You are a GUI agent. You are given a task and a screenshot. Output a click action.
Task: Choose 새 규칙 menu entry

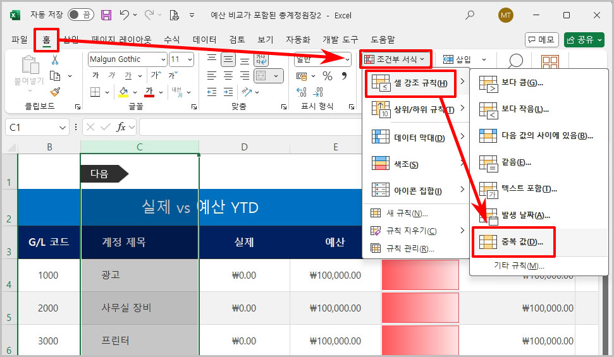point(416,214)
